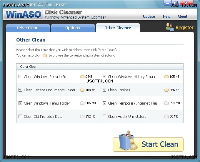Click the Start Clean button
This screenshot has height=162, width=200.
click(x=148, y=144)
